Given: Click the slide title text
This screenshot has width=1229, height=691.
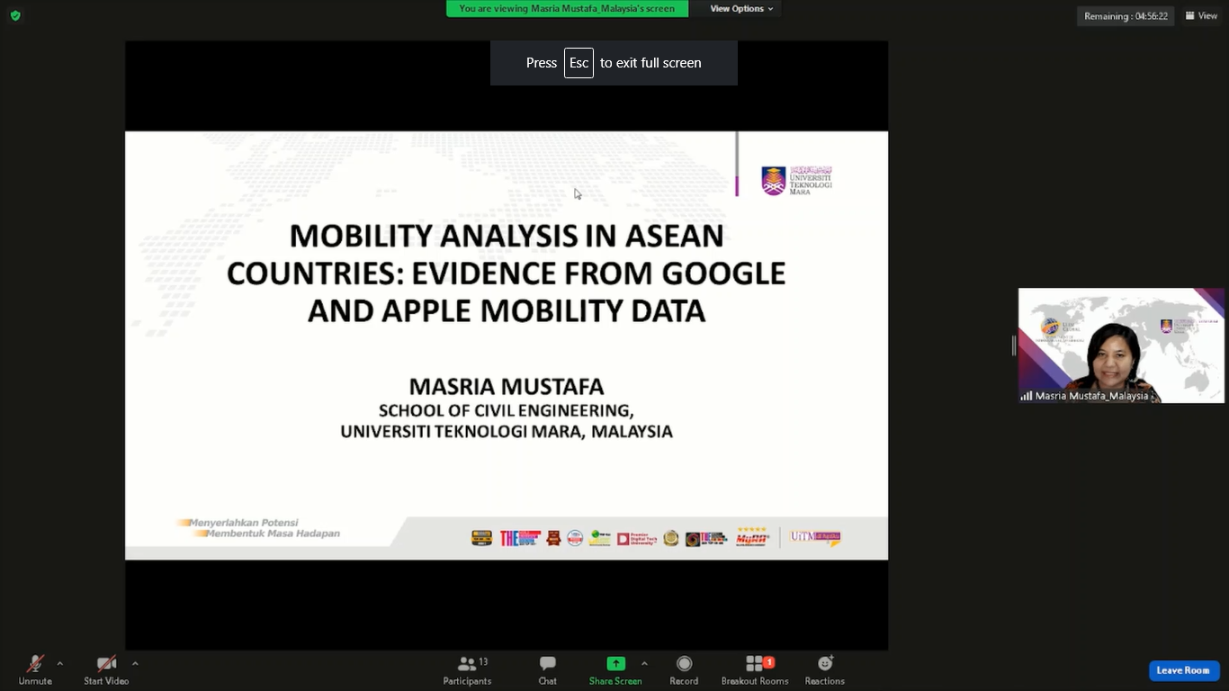Looking at the screenshot, I should pos(506,273).
